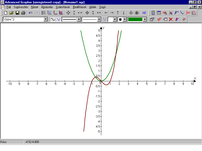Create a new document with the blank page icon

(x=6, y=13)
